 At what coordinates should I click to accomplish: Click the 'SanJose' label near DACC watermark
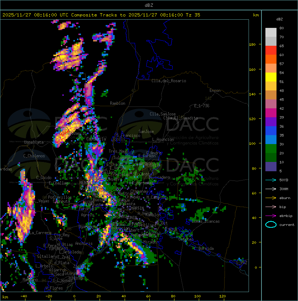coord(146,132)
